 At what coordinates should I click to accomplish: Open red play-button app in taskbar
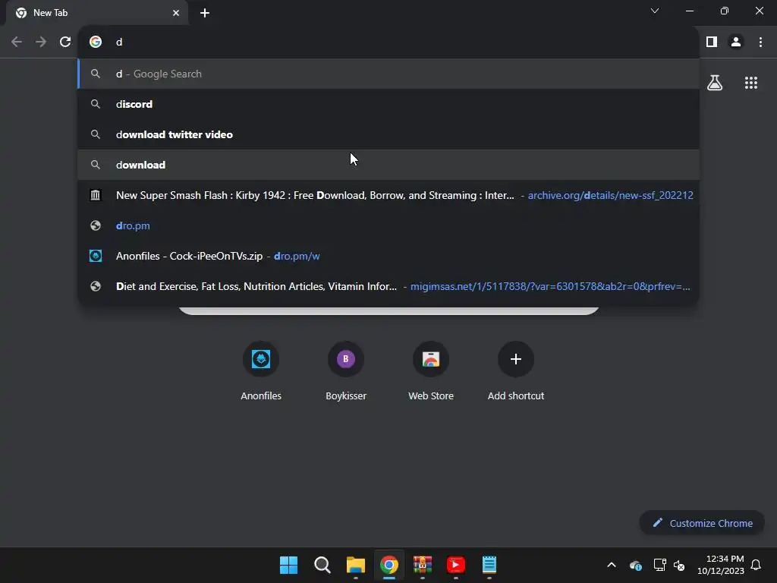[x=455, y=565]
